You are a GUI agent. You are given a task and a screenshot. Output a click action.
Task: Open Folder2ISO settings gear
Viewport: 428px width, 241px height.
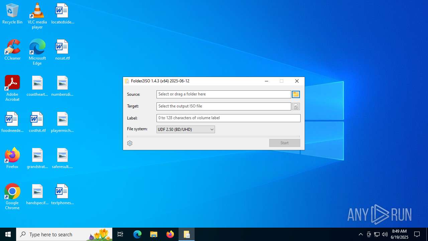tap(130, 143)
